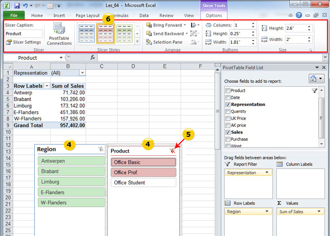Open Field List layout options dropdown

(316, 79)
